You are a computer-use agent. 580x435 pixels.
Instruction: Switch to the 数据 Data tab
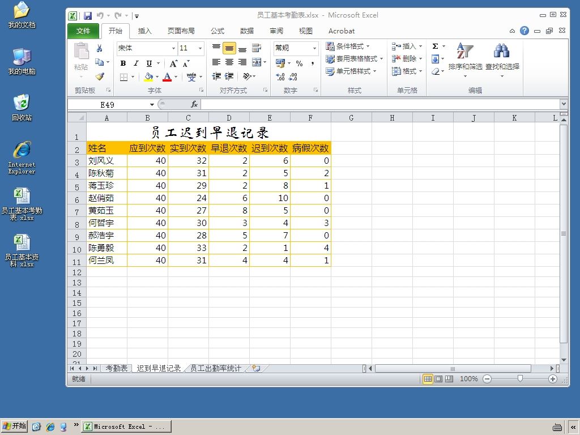pyautogui.click(x=247, y=31)
